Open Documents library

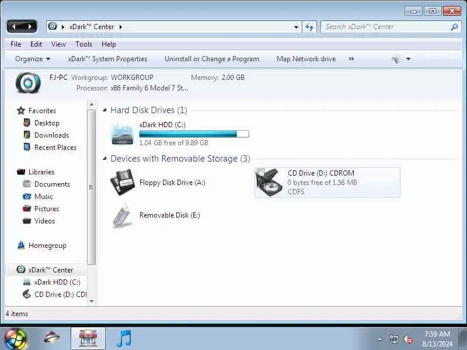52,184
